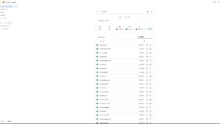
Task: Switch to the second search results tab
Action: click(x=126, y=17)
